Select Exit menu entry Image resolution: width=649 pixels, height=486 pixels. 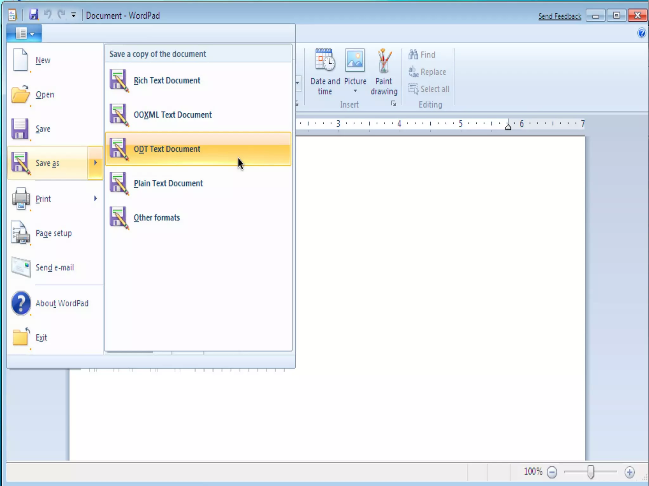[x=55, y=338]
